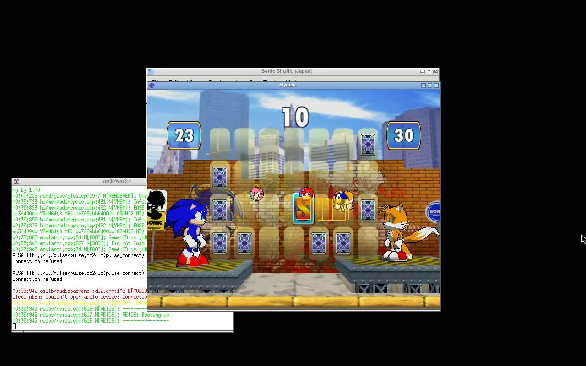This screenshot has width=586, height=366.
Task: Click terminal line 'REIOS: Booting up'
Action: pos(91,315)
